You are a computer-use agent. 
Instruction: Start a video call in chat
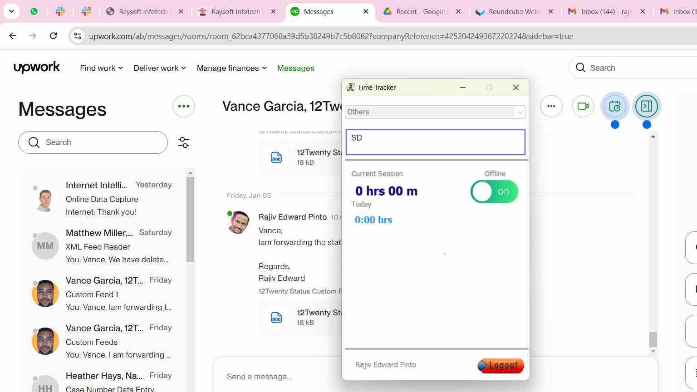point(583,106)
